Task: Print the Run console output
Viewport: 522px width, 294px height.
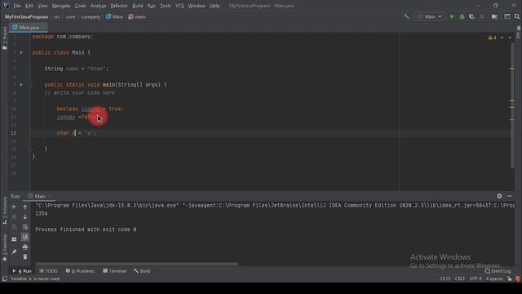Action: tap(25, 247)
